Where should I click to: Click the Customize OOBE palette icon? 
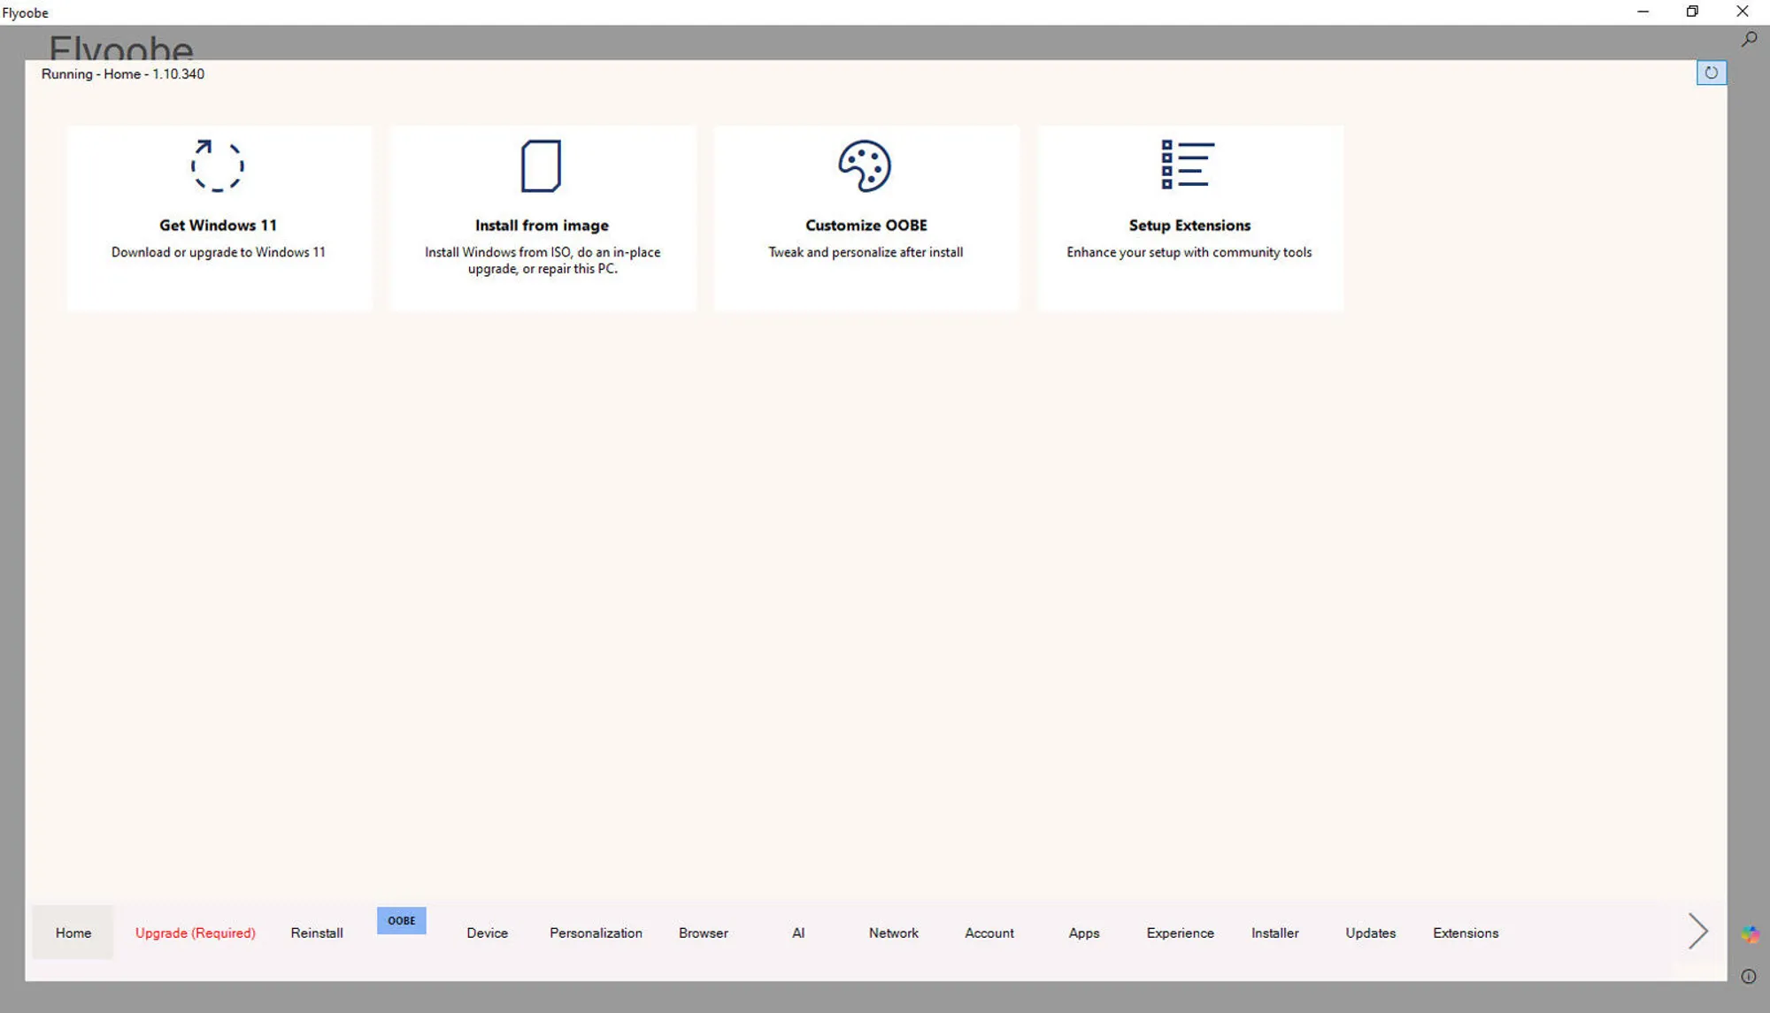pyautogui.click(x=865, y=165)
